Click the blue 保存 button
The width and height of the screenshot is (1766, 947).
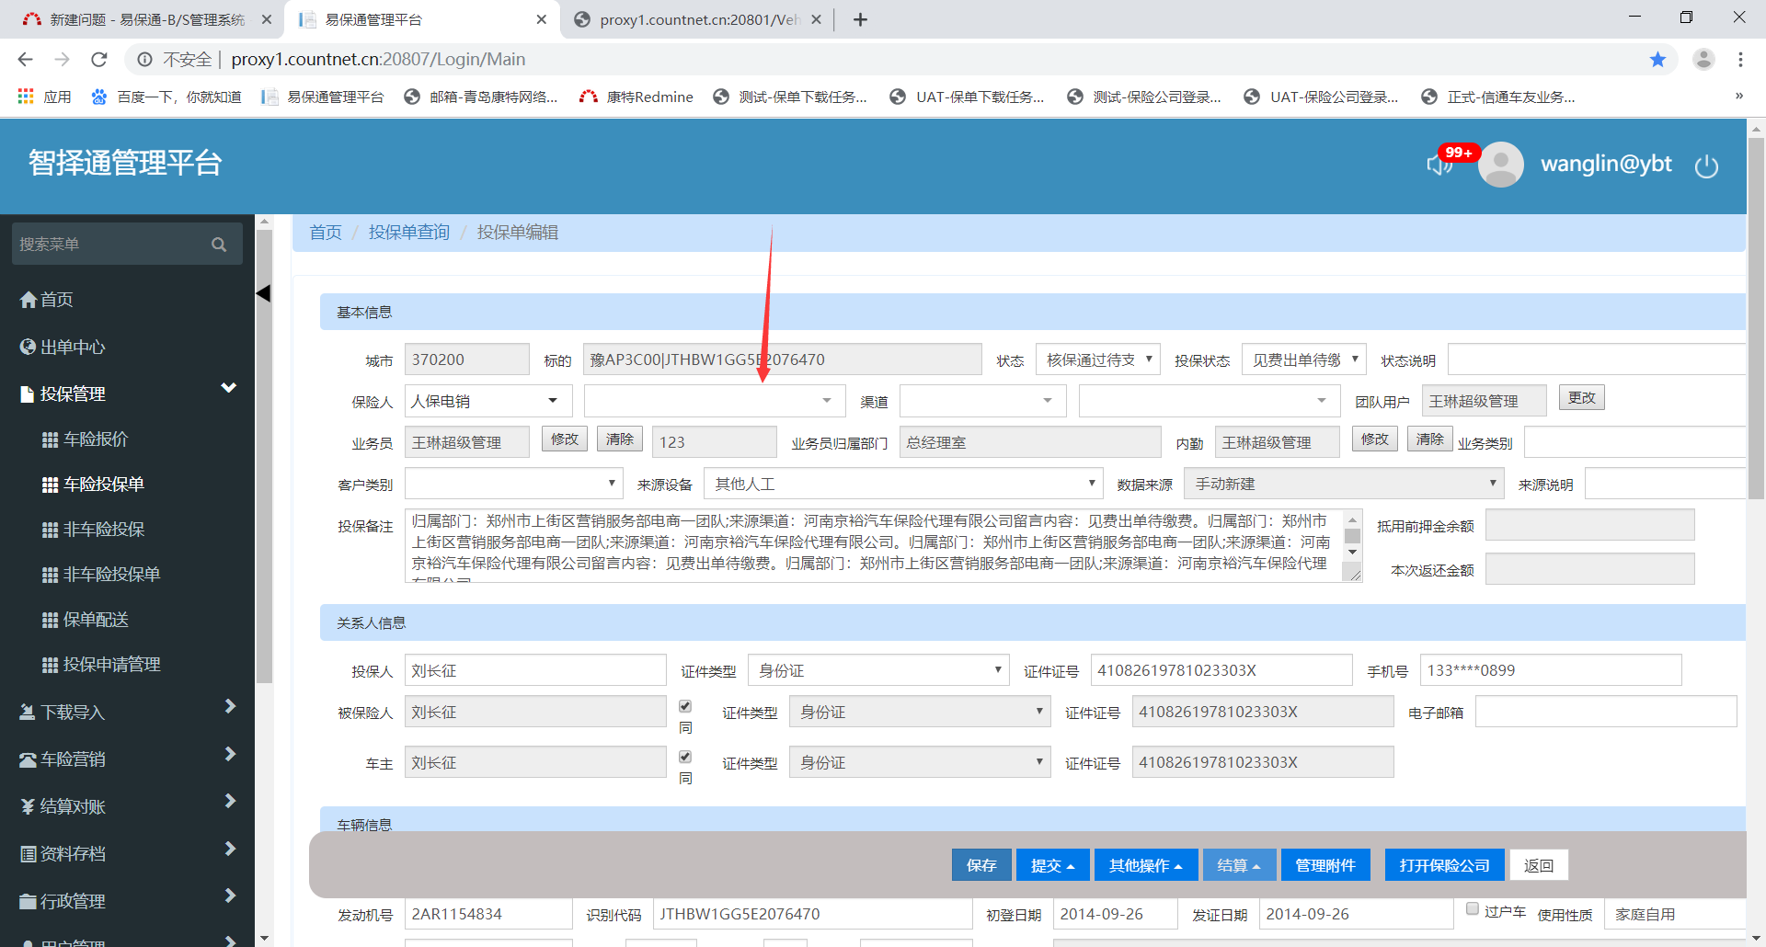981,865
